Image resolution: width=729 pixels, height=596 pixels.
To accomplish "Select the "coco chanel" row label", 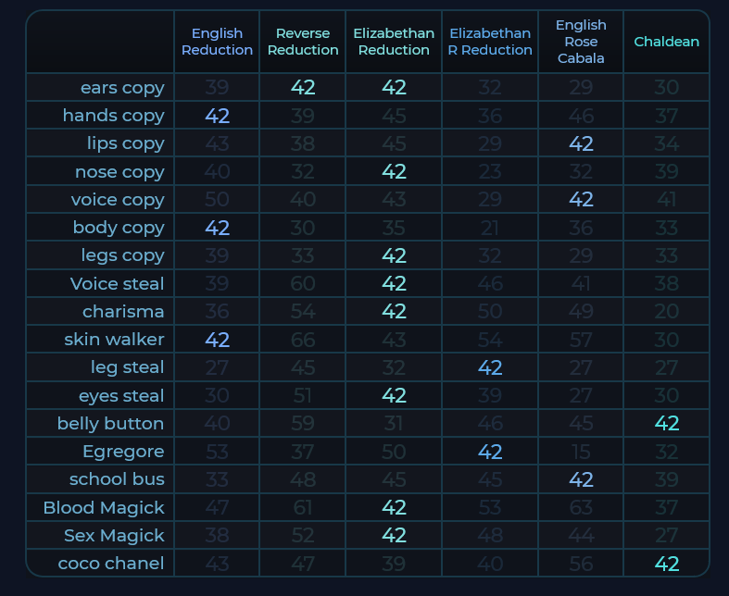I will [111, 564].
